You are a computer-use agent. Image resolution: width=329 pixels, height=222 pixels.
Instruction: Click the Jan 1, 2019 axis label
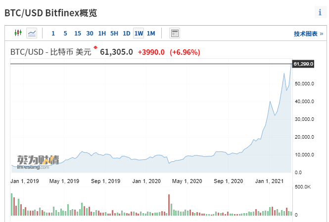25,181
